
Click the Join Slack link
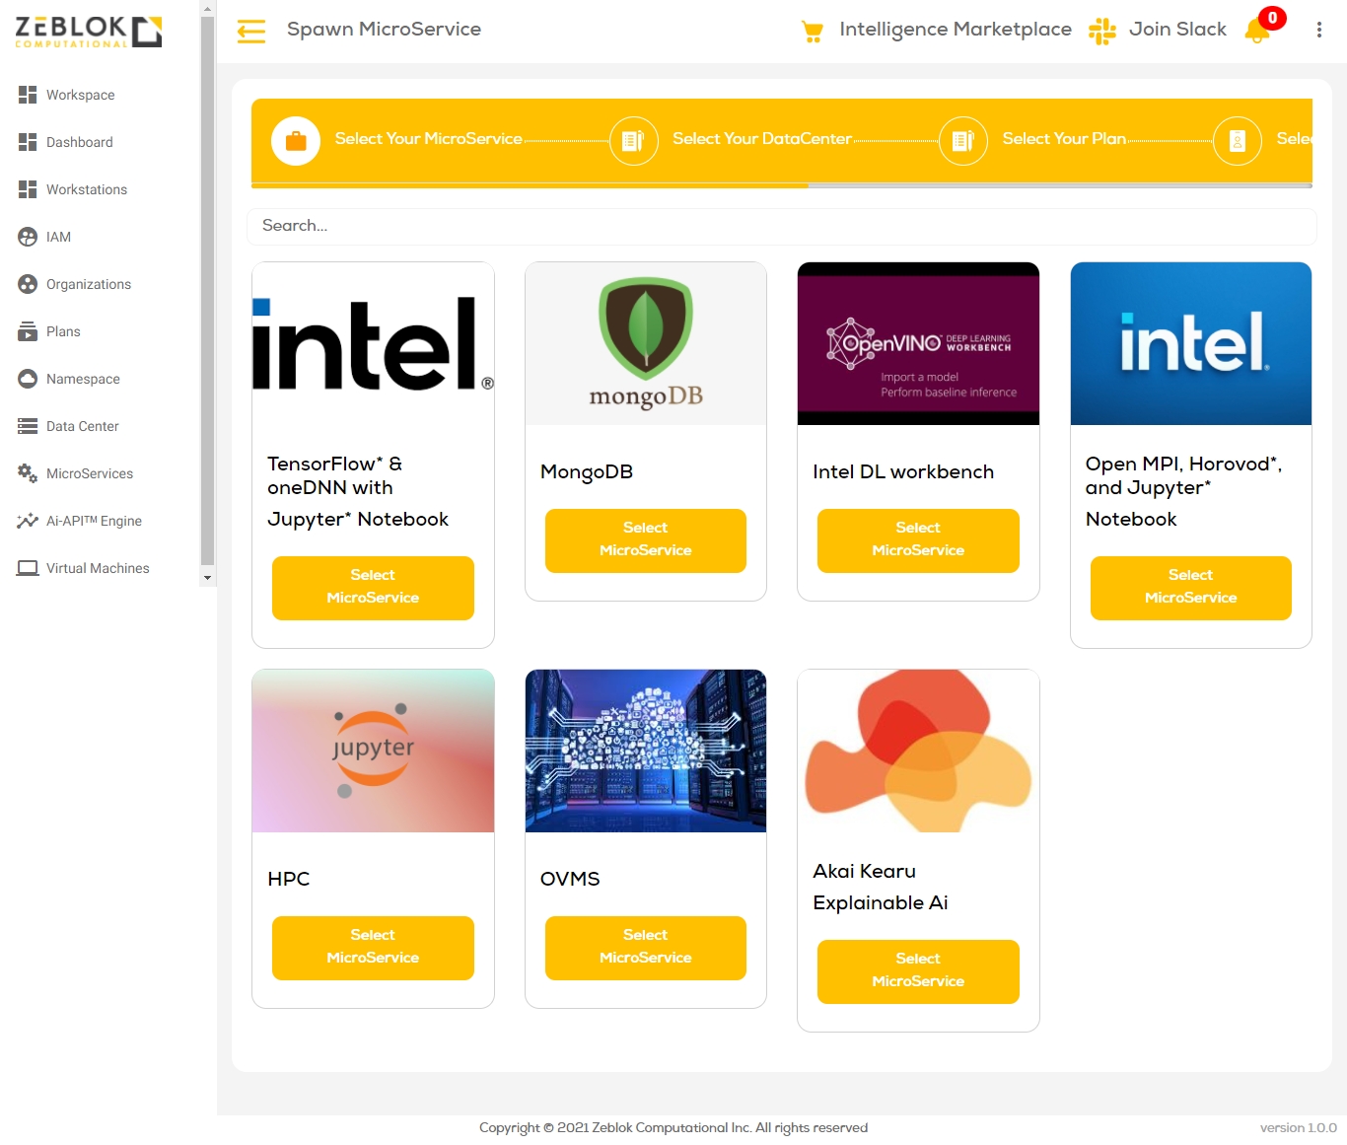[1177, 30]
